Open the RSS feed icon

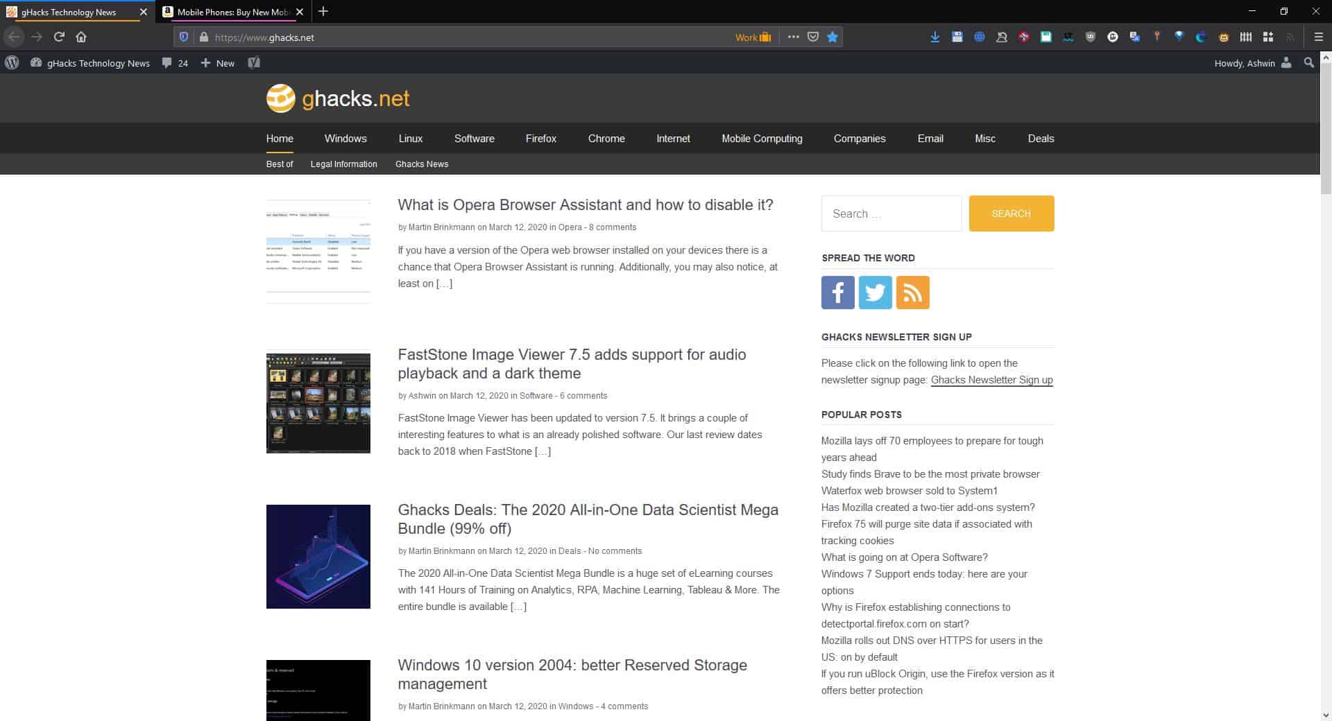click(x=913, y=293)
